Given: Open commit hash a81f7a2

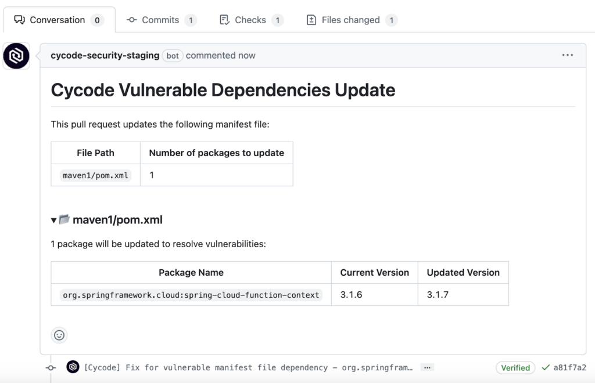Looking at the screenshot, I should 569,367.
